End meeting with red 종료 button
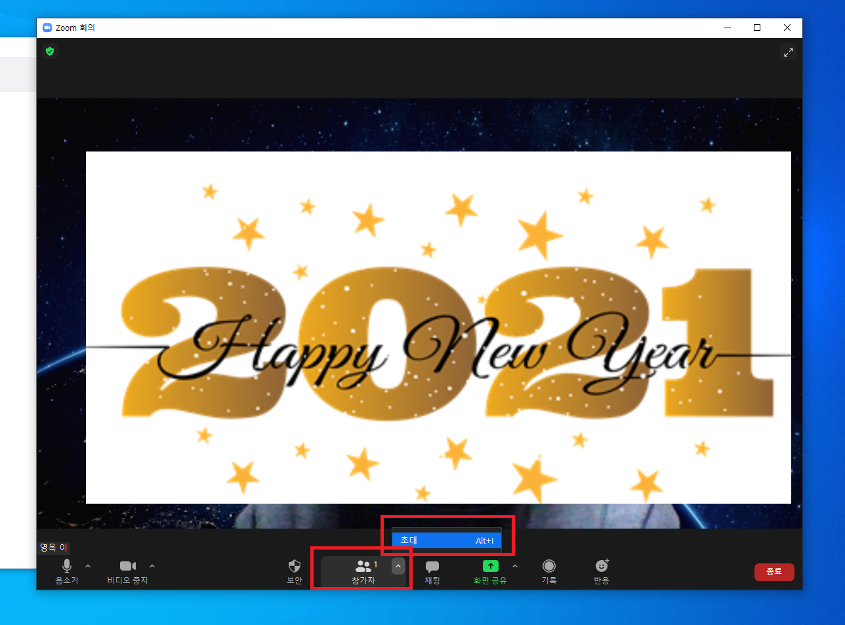Screen dimensions: 845x625 [x=774, y=572]
